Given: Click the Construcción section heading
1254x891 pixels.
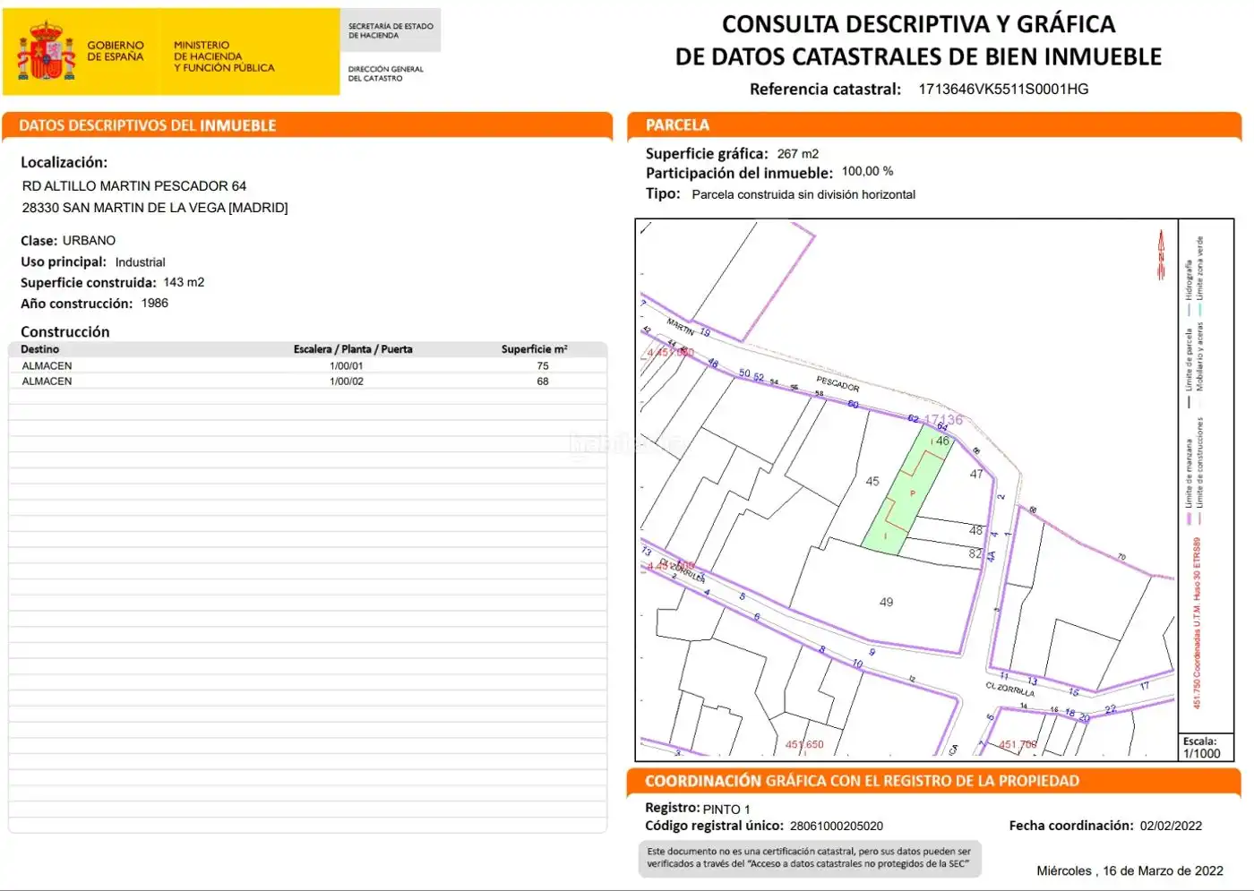Looking at the screenshot, I should [65, 331].
